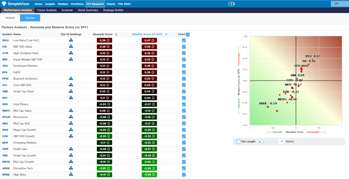Viewport: 349px width, 179px height.
Task: Enable the Tail Length checkbox
Action: [239, 142]
